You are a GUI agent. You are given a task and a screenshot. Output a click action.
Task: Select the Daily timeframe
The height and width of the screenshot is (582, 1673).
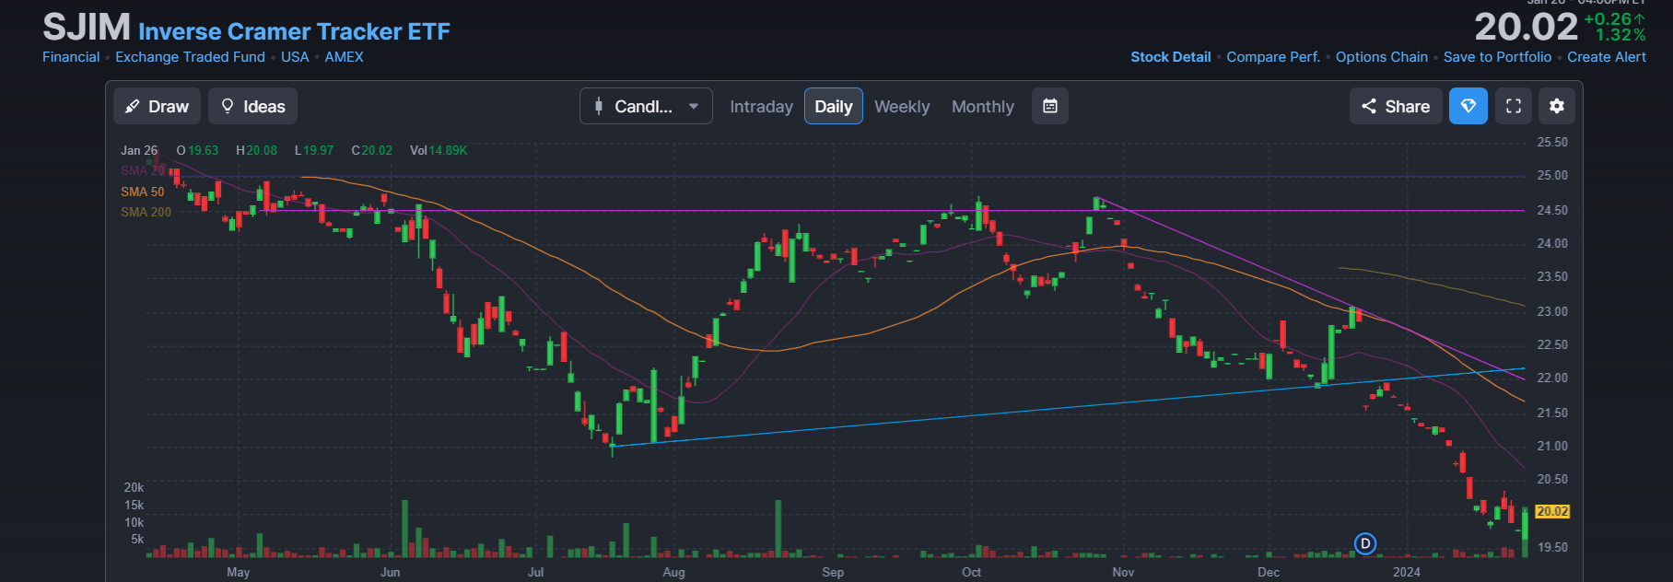coord(834,106)
